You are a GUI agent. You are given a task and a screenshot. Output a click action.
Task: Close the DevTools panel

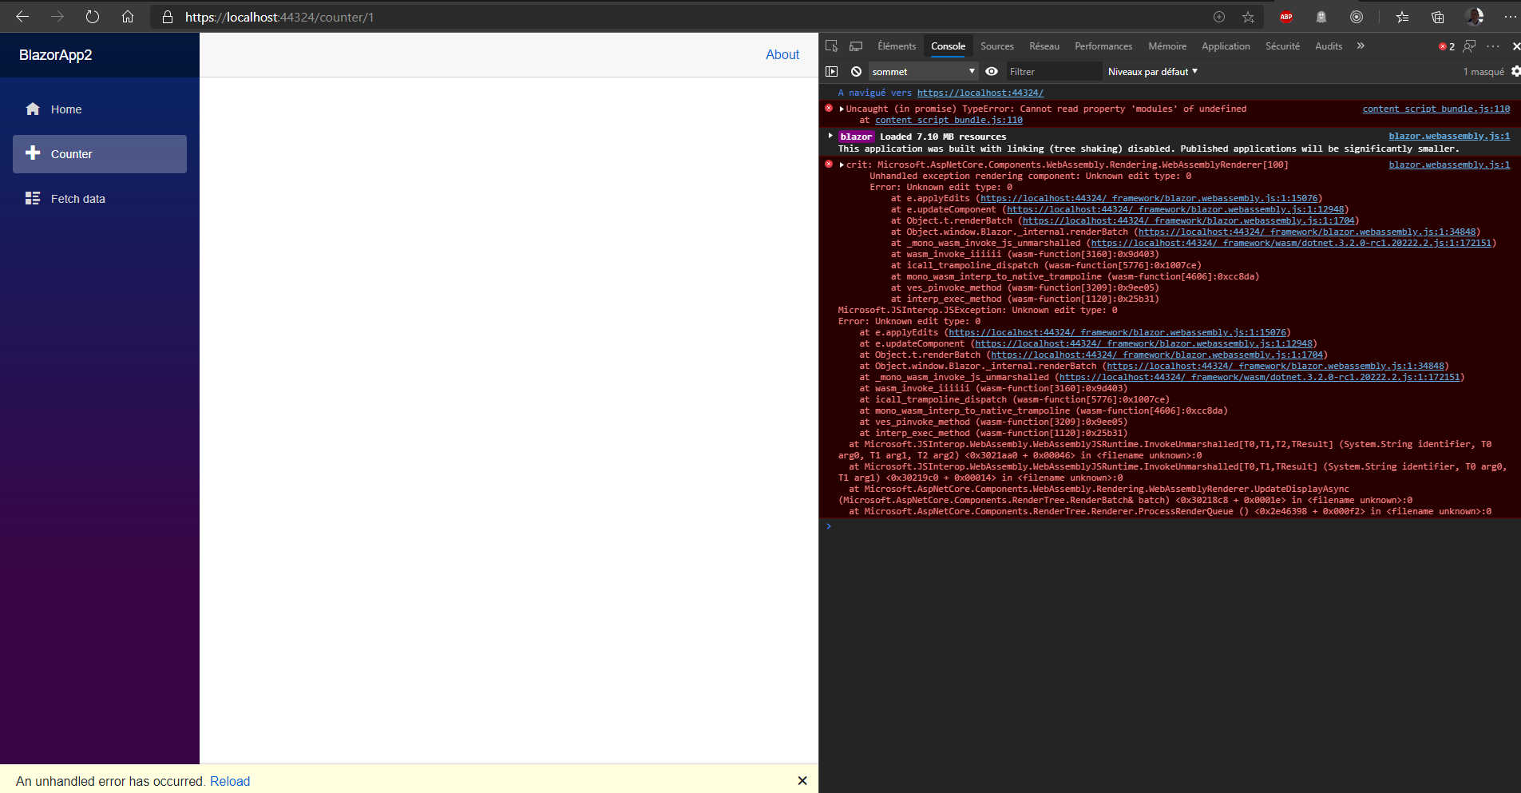(x=1515, y=46)
